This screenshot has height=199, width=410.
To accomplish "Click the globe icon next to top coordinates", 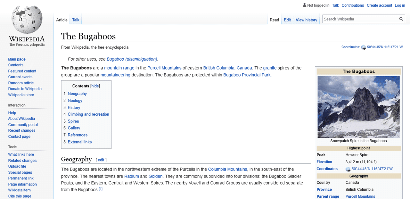I will [x=364, y=47].
